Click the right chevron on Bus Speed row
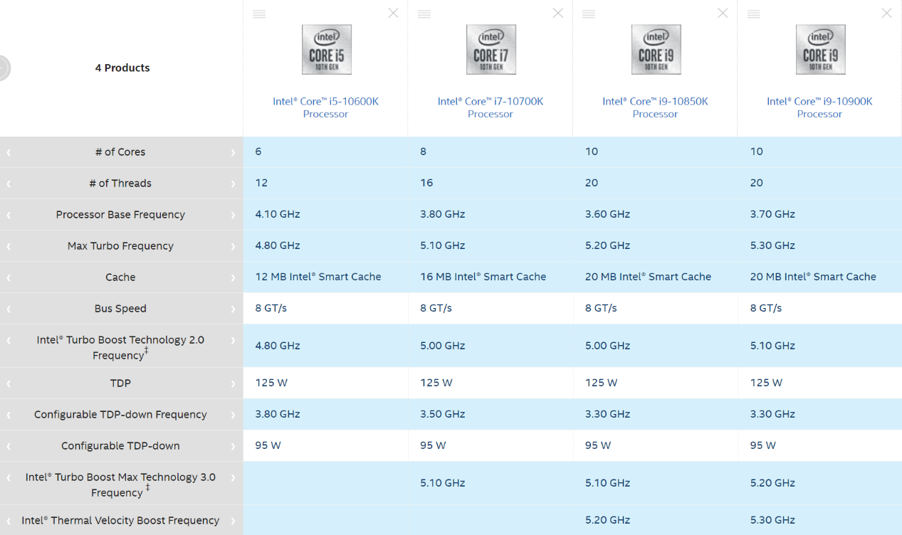This screenshot has width=902, height=535. click(x=233, y=309)
